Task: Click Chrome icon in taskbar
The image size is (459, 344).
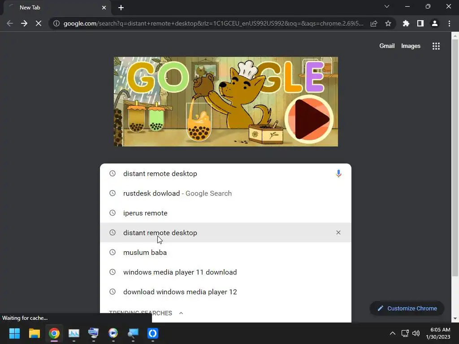Action: 54,333
